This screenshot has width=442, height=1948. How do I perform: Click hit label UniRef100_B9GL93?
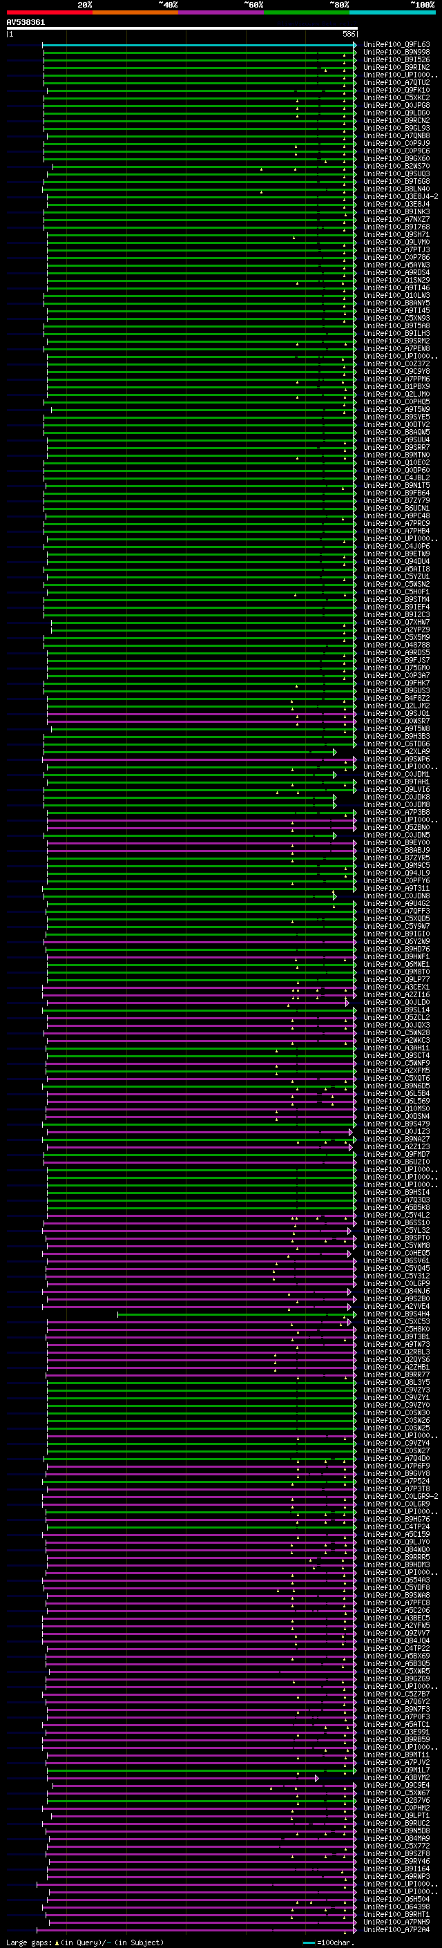click(396, 128)
